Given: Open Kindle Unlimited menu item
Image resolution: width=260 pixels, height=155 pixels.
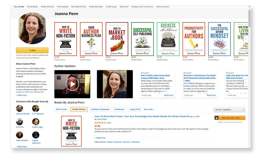Looking at the screenshot, I should coord(47,7).
